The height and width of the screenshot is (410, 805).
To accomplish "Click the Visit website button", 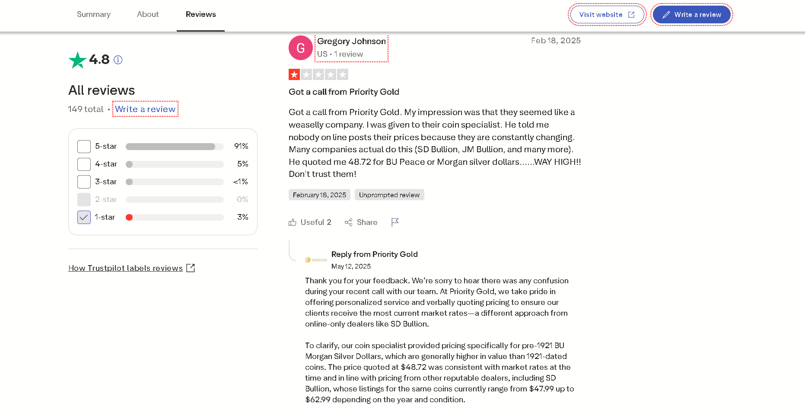I will (x=607, y=15).
